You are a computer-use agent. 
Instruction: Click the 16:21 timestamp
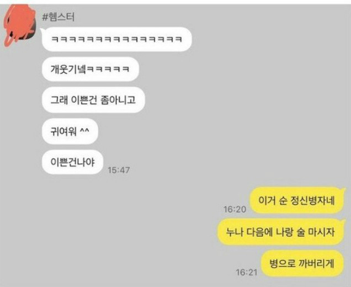pos(247,272)
